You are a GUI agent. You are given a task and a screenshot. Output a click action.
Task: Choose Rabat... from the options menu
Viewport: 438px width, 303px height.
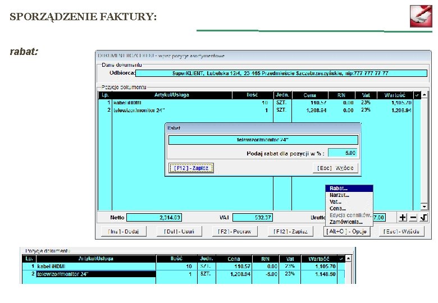[349, 189]
